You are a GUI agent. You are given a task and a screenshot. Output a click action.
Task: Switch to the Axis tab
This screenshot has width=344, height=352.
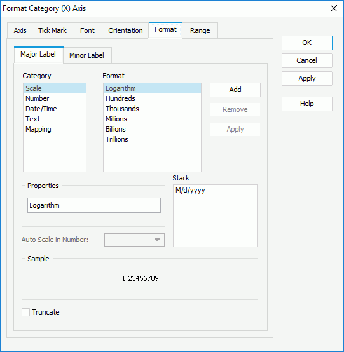(x=20, y=30)
